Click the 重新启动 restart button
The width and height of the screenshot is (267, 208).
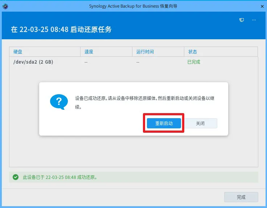164,123
